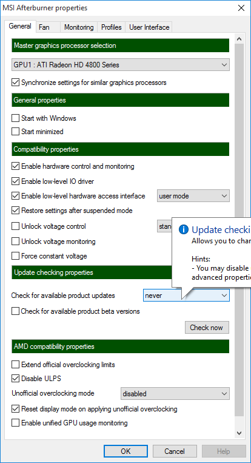
Task: Check the Start minimized option
Action: pos(15,132)
